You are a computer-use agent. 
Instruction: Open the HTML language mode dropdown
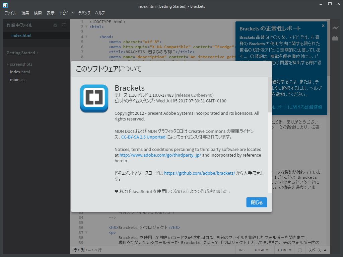(284, 250)
